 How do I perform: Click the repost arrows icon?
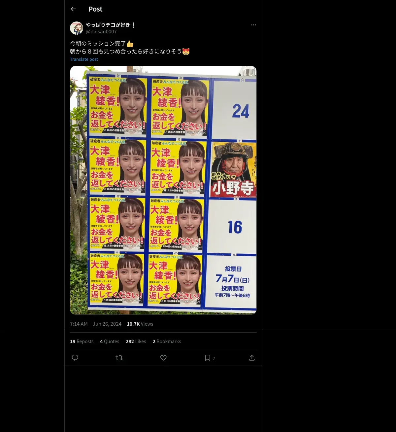point(119,358)
